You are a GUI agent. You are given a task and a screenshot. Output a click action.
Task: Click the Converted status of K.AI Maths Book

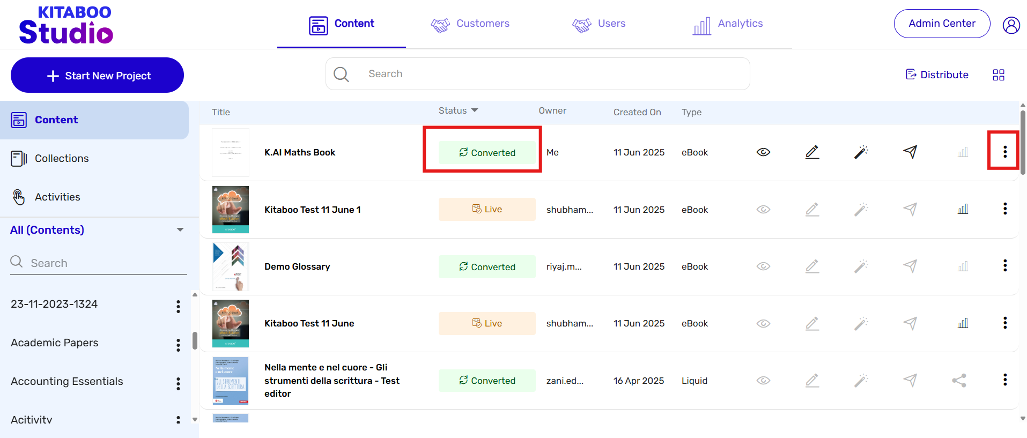click(x=487, y=152)
